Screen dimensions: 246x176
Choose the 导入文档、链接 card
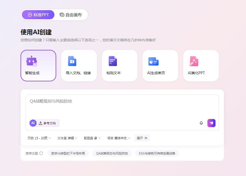[x=79, y=66]
